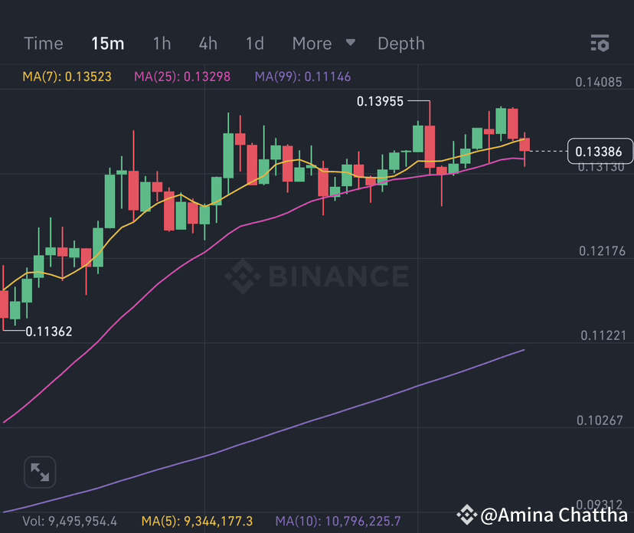Select the currently active 15m interval
Viewport: 634px width, 533px height.
tap(107, 44)
